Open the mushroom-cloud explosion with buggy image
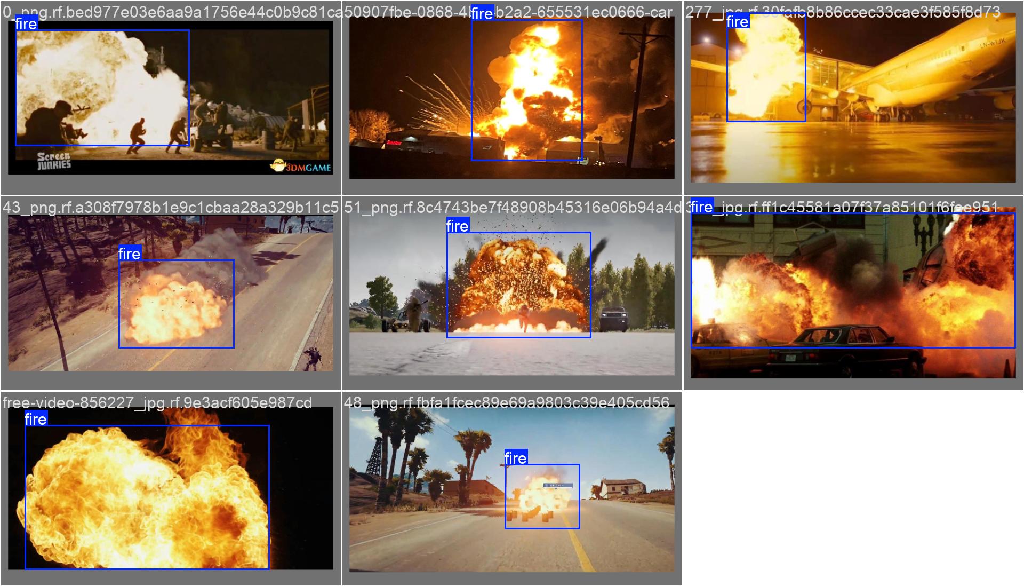This screenshot has width=1024, height=586. pos(512,293)
